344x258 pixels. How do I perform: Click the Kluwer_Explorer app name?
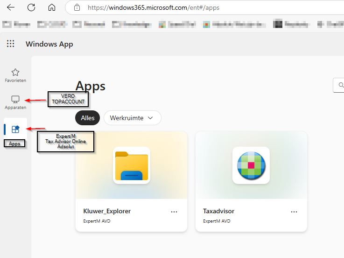(x=107, y=211)
